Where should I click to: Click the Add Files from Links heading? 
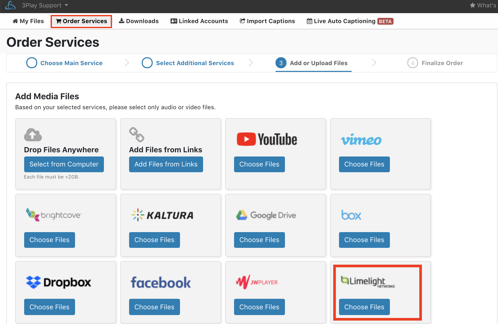[166, 150]
